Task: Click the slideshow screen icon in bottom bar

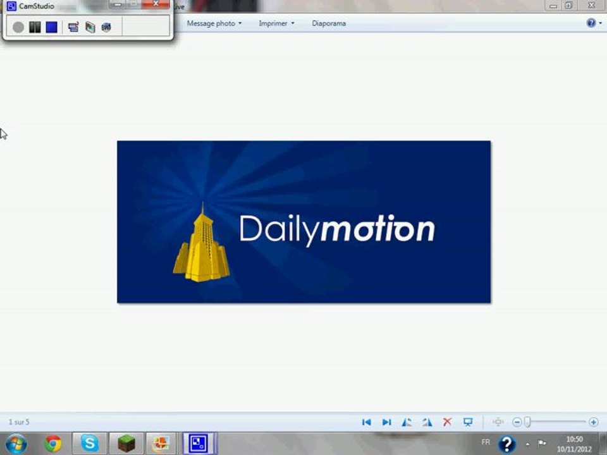Action: pyautogui.click(x=468, y=422)
